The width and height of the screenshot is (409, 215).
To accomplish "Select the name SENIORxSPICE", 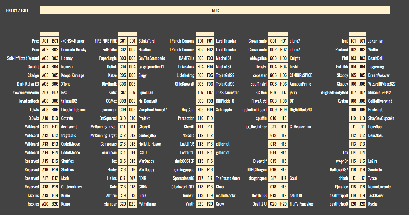I will [301, 75].
